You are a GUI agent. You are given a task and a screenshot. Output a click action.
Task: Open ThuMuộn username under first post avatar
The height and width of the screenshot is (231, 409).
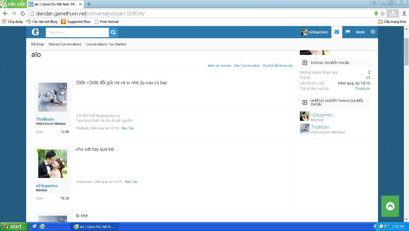click(45, 119)
